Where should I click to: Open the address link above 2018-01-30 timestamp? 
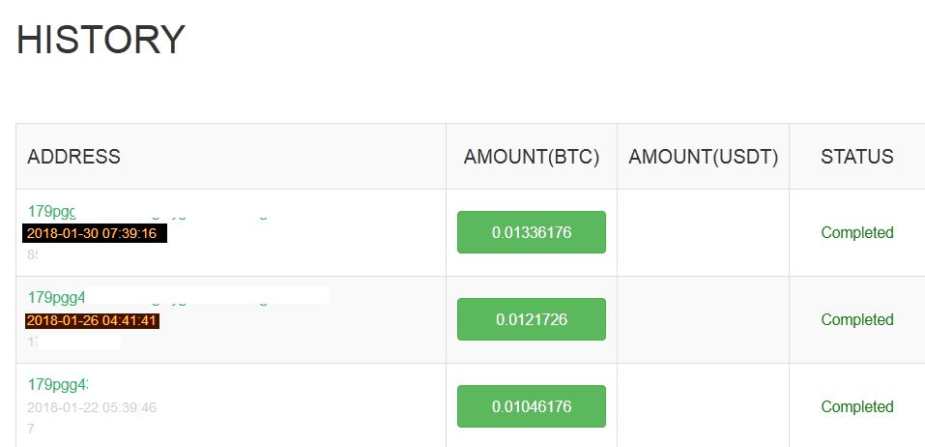pyautogui.click(x=52, y=211)
